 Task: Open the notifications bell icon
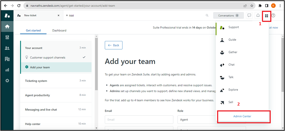coord(258,15)
